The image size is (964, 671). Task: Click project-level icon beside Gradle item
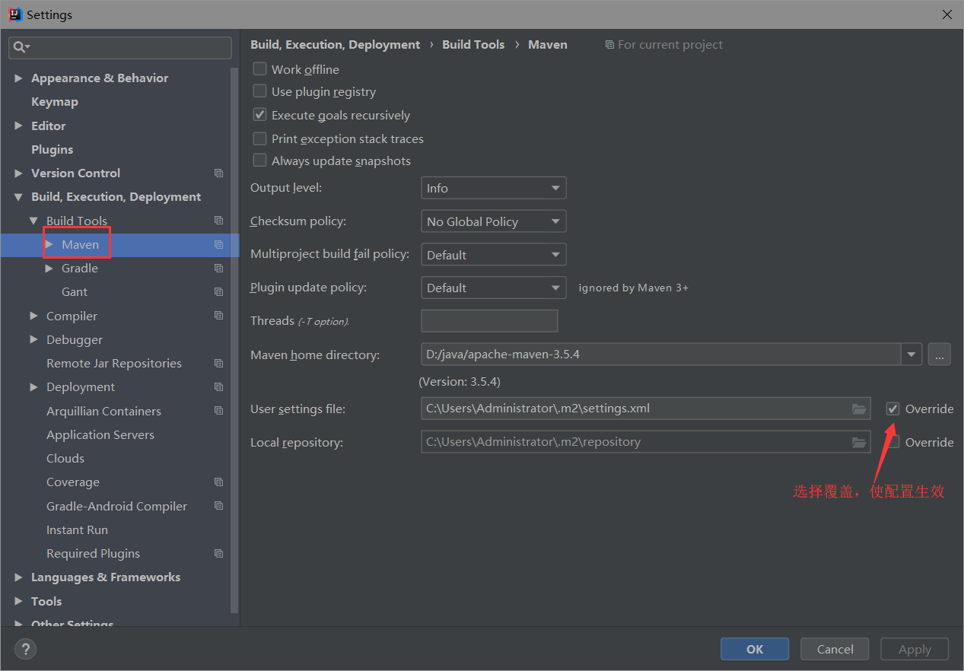click(x=219, y=269)
